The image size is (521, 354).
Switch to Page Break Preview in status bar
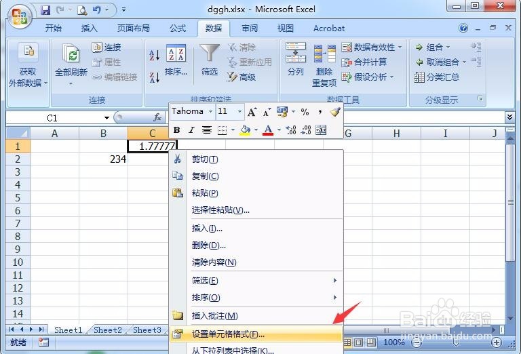coord(371,342)
